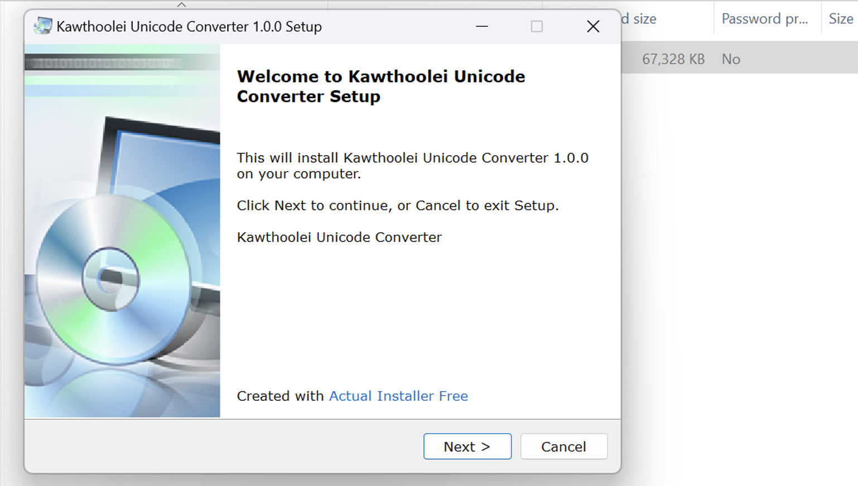Click the divider between Password pr... and Size
Viewport: 858px width, 486px height.
tap(821, 18)
